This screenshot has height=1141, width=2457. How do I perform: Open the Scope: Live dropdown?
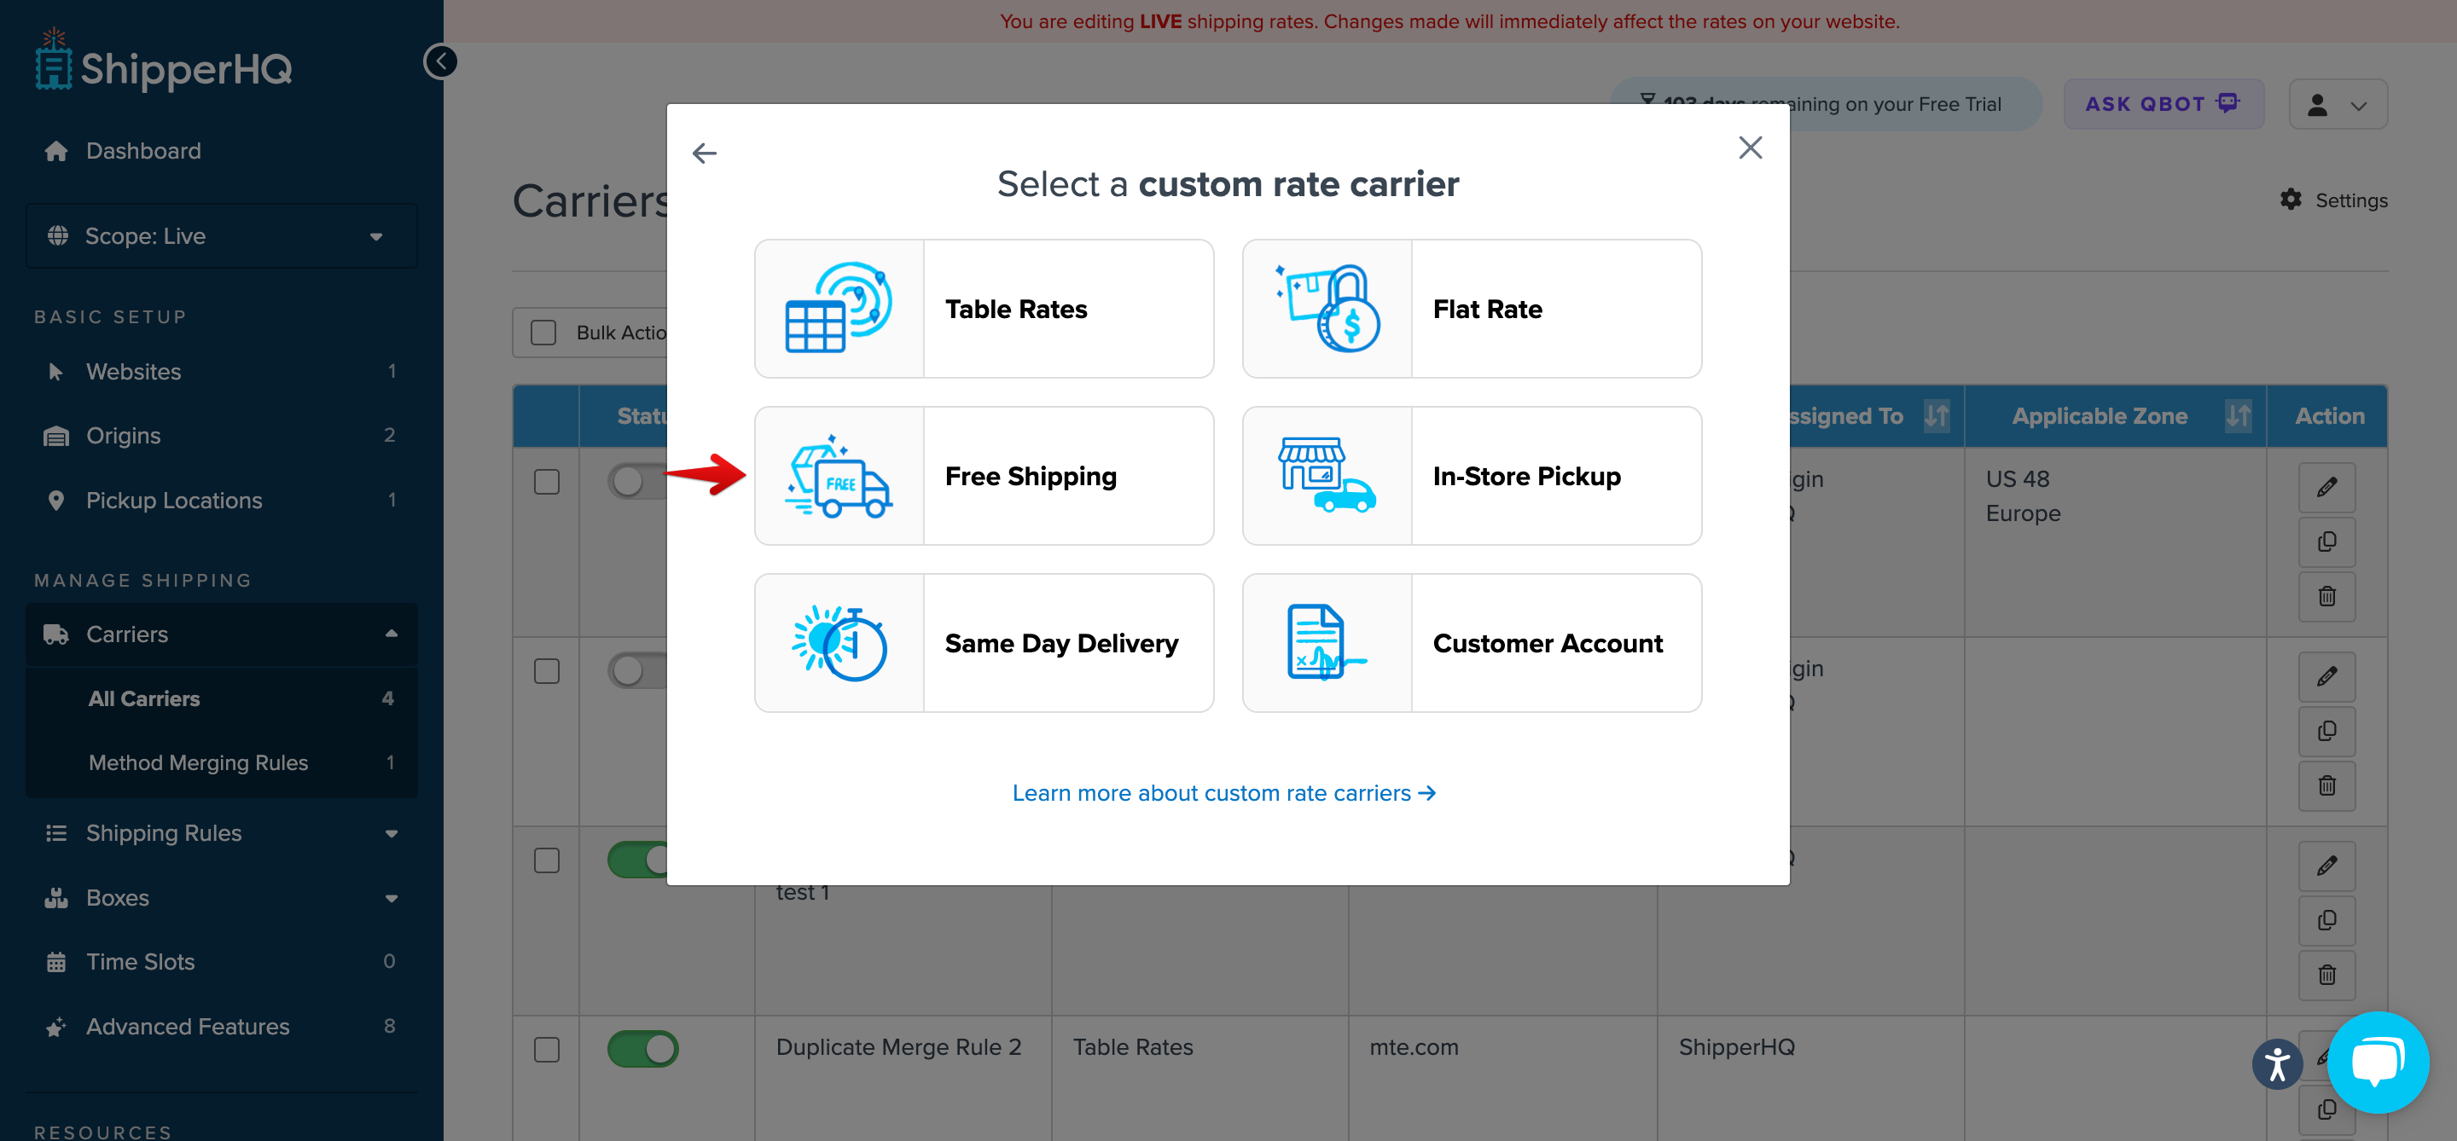[x=221, y=236]
